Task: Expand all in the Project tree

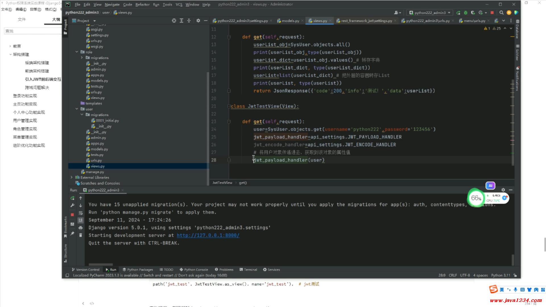Action: tap(181, 20)
